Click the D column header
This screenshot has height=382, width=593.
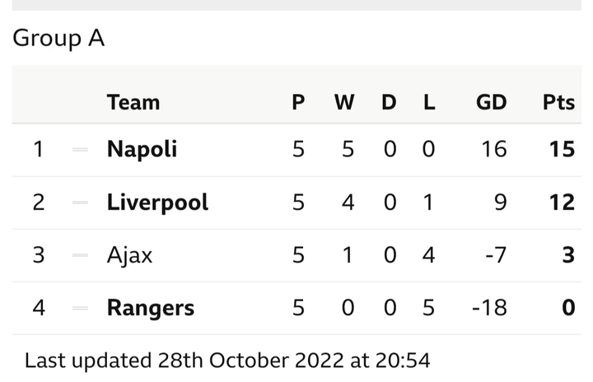point(389,102)
